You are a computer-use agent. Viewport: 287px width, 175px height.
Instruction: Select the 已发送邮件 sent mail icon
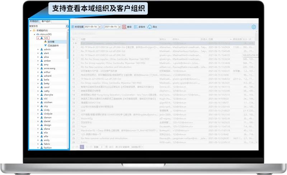click(45, 45)
